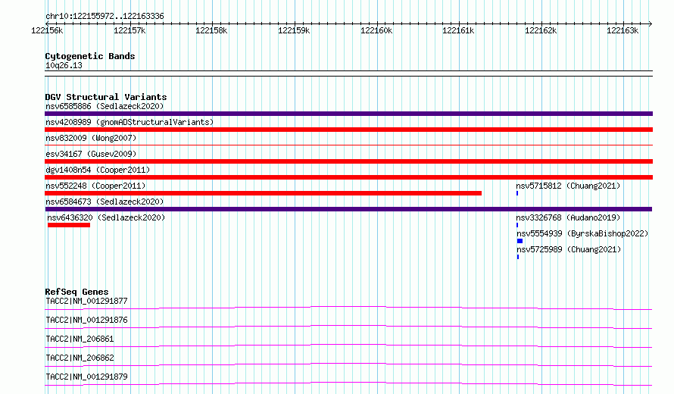674x394 pixels.
Task: Select the red bar under nsv552248
Action: [x=263, y=193]
